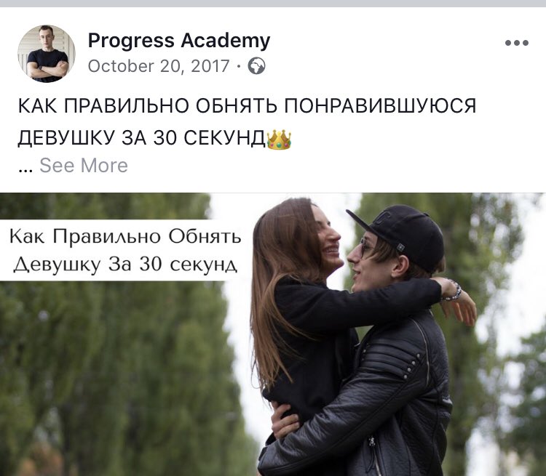
Task: Open the three-dot post options menu
Action: tap(517, 43)
